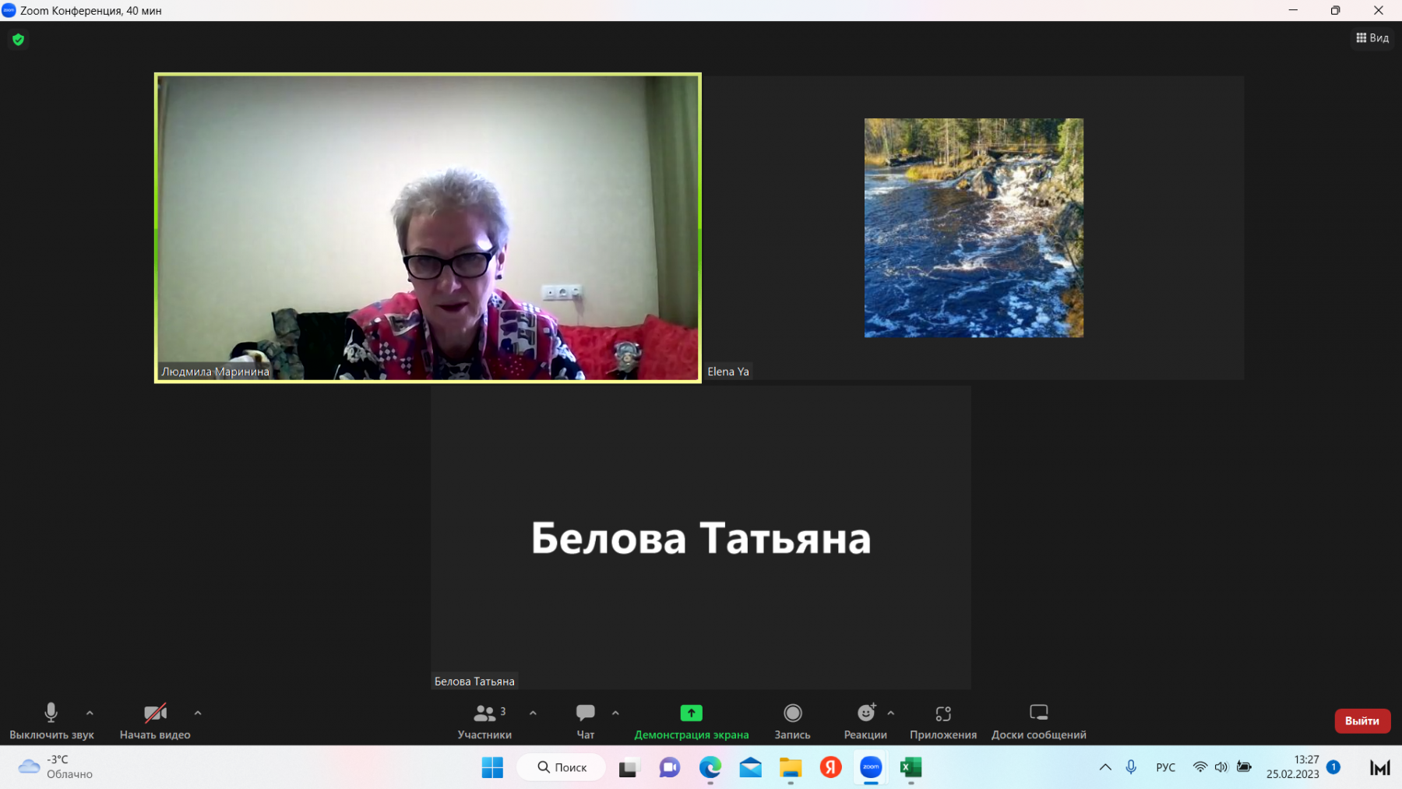Click the green encryption shield icon
The width and height of the screenshot is (1402, 789).
(18, 39)
